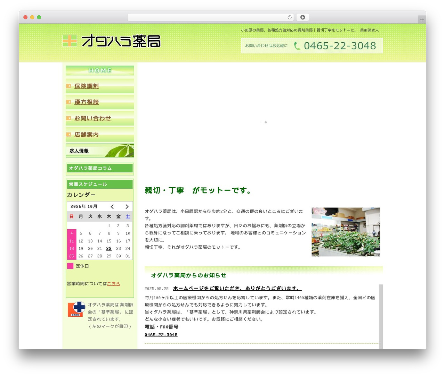The image size is (445, 376).
Task: Click the browser reload icon
Action: pos(289,17)
